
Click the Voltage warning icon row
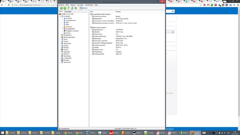pos(93,48)
